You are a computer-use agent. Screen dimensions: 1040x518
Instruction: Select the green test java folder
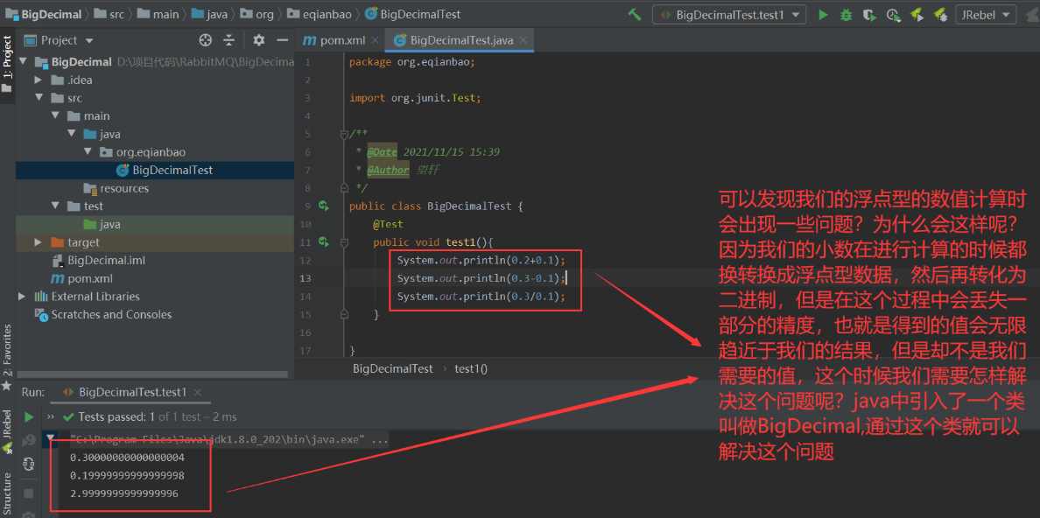pyautogui.click(x=102, y=224)
